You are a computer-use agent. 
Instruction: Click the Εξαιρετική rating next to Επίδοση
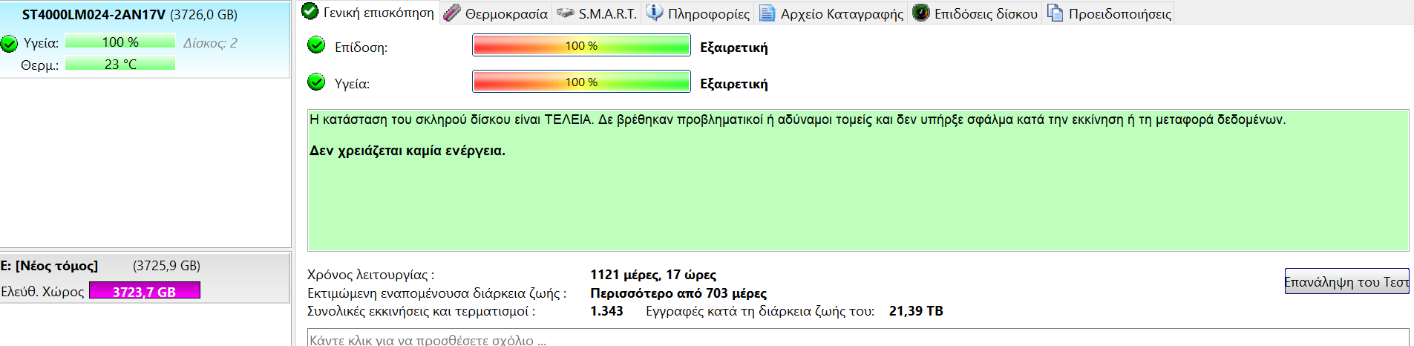pos(734,48)
